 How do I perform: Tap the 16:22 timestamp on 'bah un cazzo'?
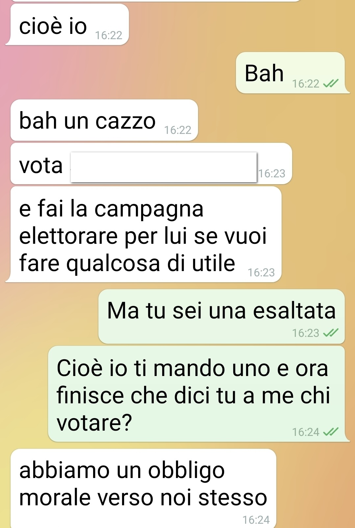[178, 130]
